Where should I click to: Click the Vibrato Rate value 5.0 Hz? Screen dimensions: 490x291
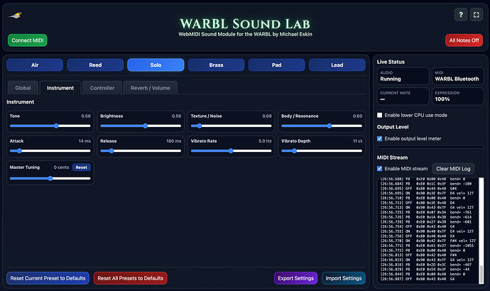[x=265, y=141]
